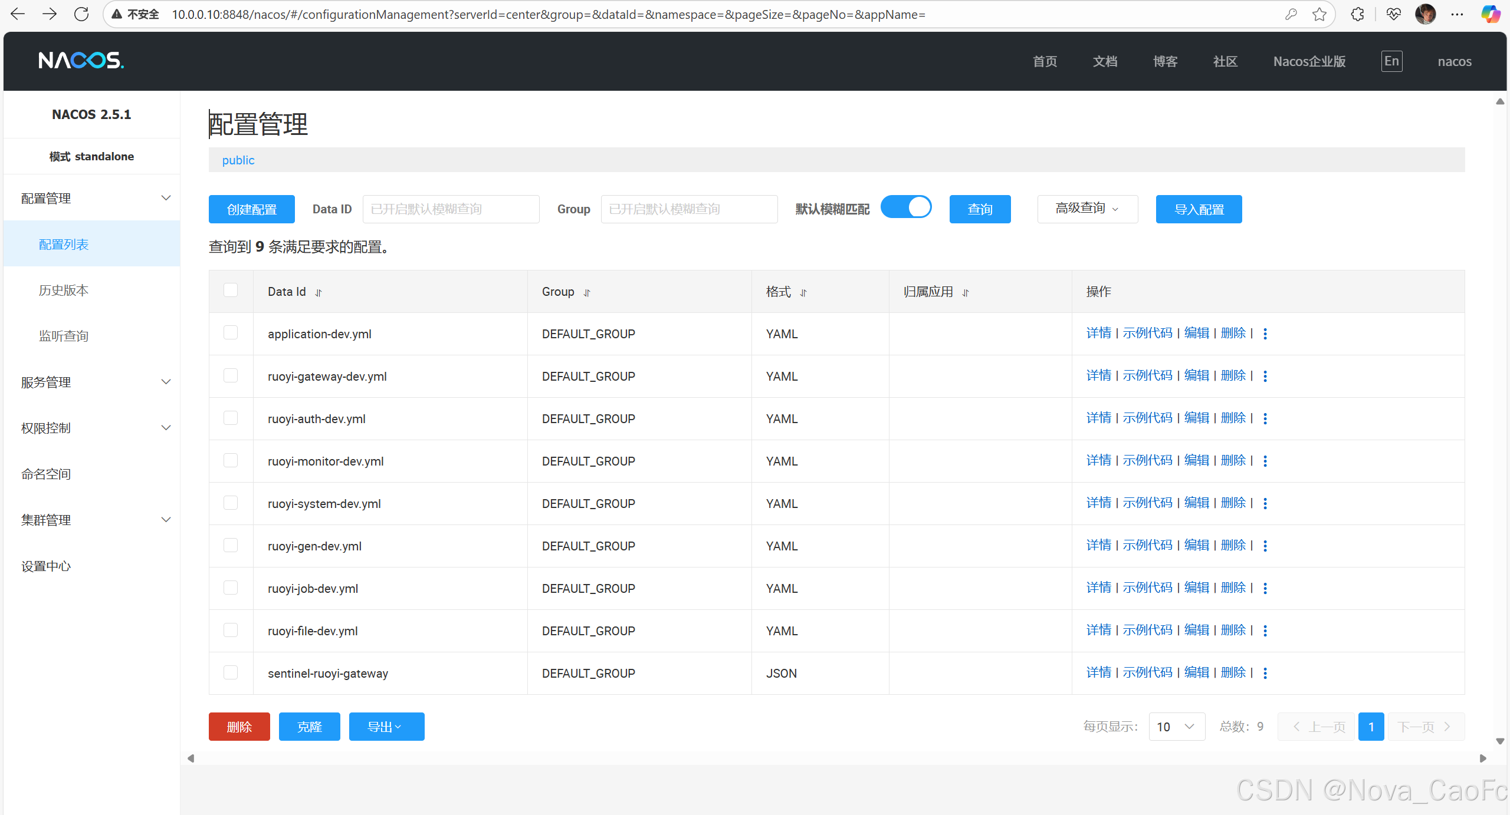Expand the 服务管理 sidebar section
Image resolution: width=1510 pixels, height=815 pixels.
click(x=91, y=382)
